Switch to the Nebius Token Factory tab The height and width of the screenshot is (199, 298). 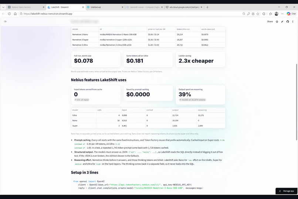(x=26, y=7)
